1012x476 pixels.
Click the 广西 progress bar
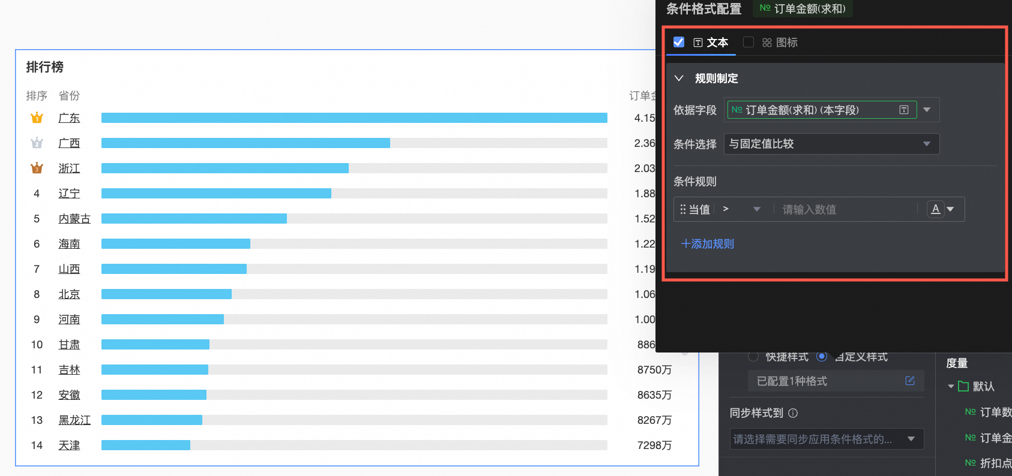[x=354, y=143]
